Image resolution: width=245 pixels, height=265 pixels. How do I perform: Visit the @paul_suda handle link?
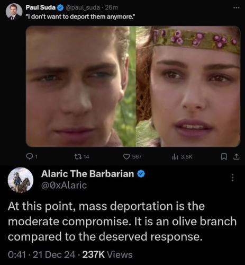[x=83, y=7]
